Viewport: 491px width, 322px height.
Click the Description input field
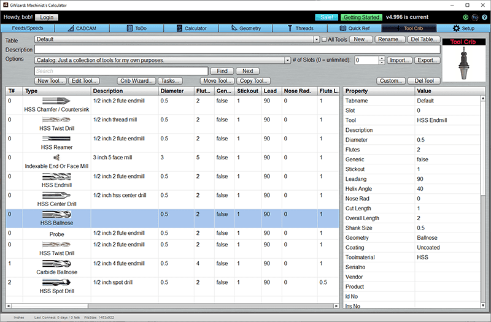(238, 50)
